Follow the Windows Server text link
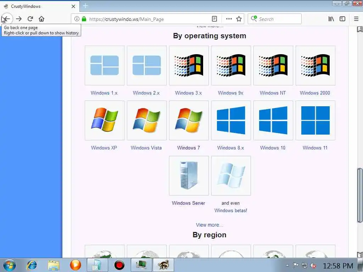Screen dimensions: 363x272 tap(189, 203)
